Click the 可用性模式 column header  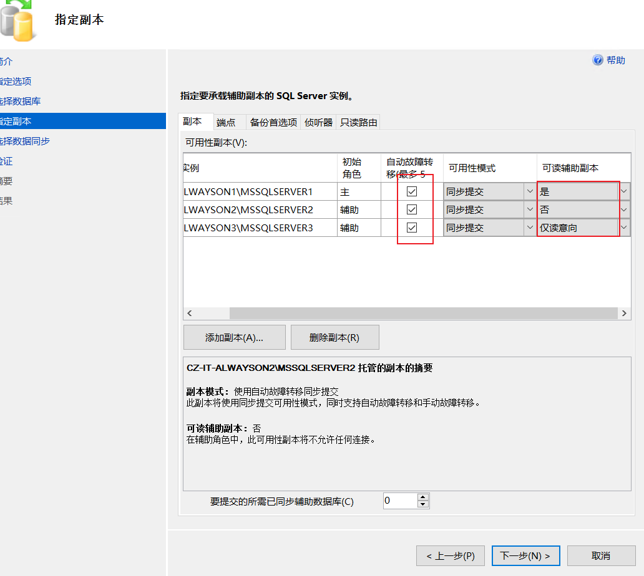[490, 168]
